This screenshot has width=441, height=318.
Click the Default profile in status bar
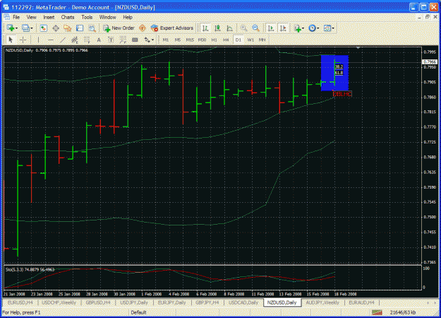coord(138,312)
